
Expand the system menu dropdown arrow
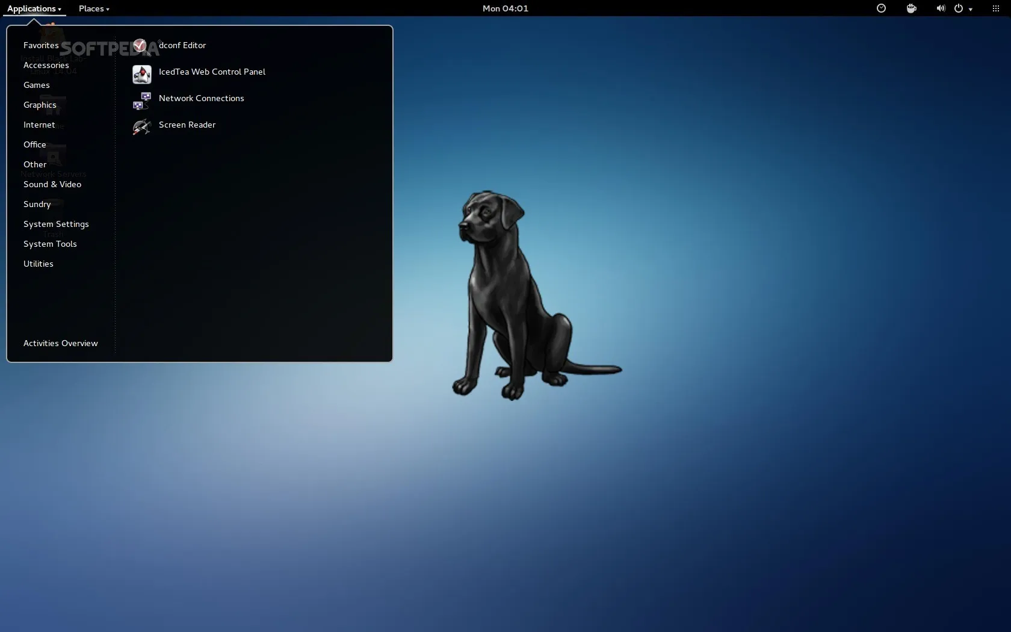pos(971,10)
